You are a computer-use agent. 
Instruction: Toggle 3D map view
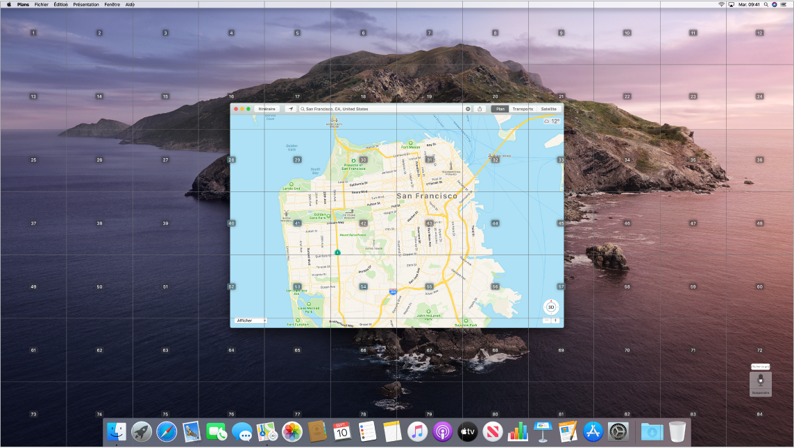550,307
